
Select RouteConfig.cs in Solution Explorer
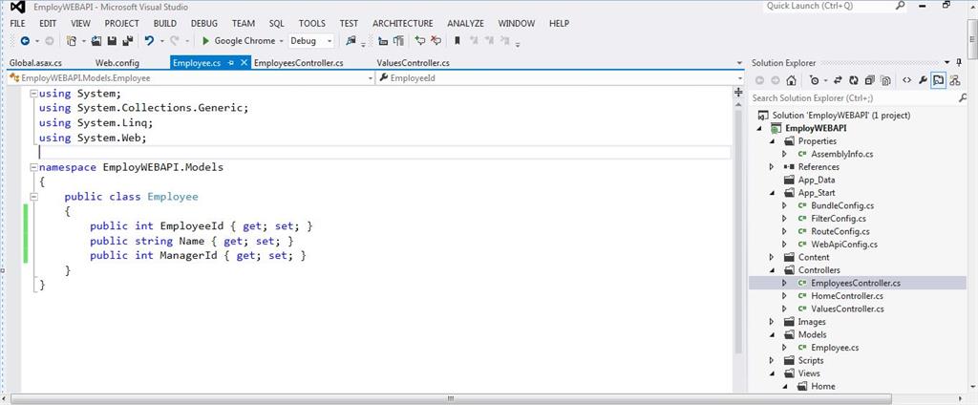(x=841, y=231)
